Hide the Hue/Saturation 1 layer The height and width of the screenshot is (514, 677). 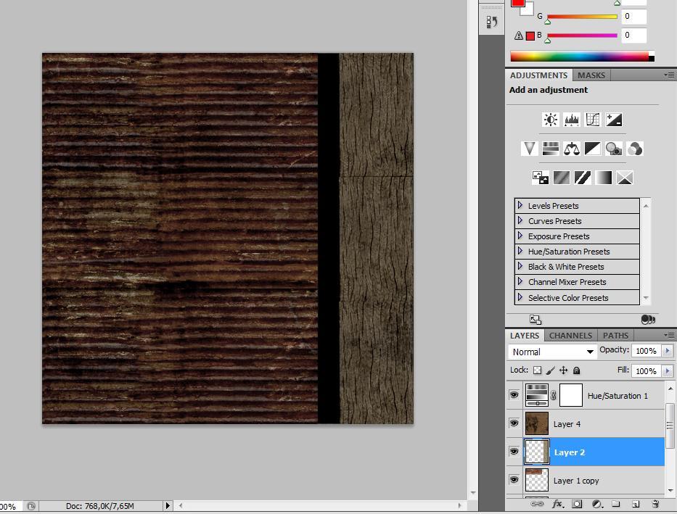click(514, 395)
